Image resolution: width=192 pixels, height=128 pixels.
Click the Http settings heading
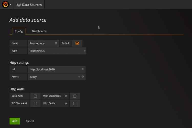click(19, 63)
